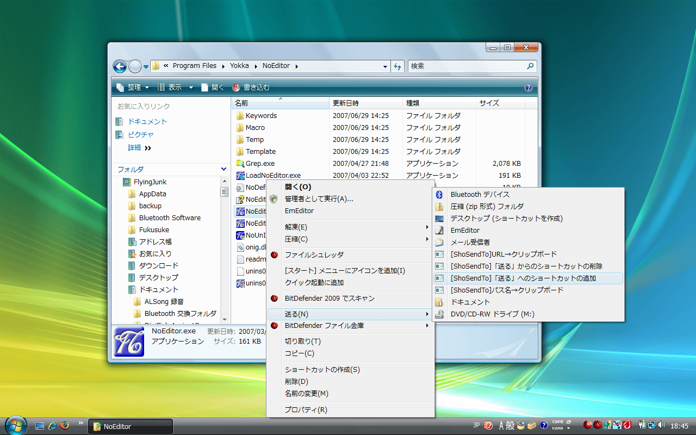The height and width of the screenshot is (435, 696).
Task: Expand 詳細 favorites links
Action: click(x=140, y=148)
